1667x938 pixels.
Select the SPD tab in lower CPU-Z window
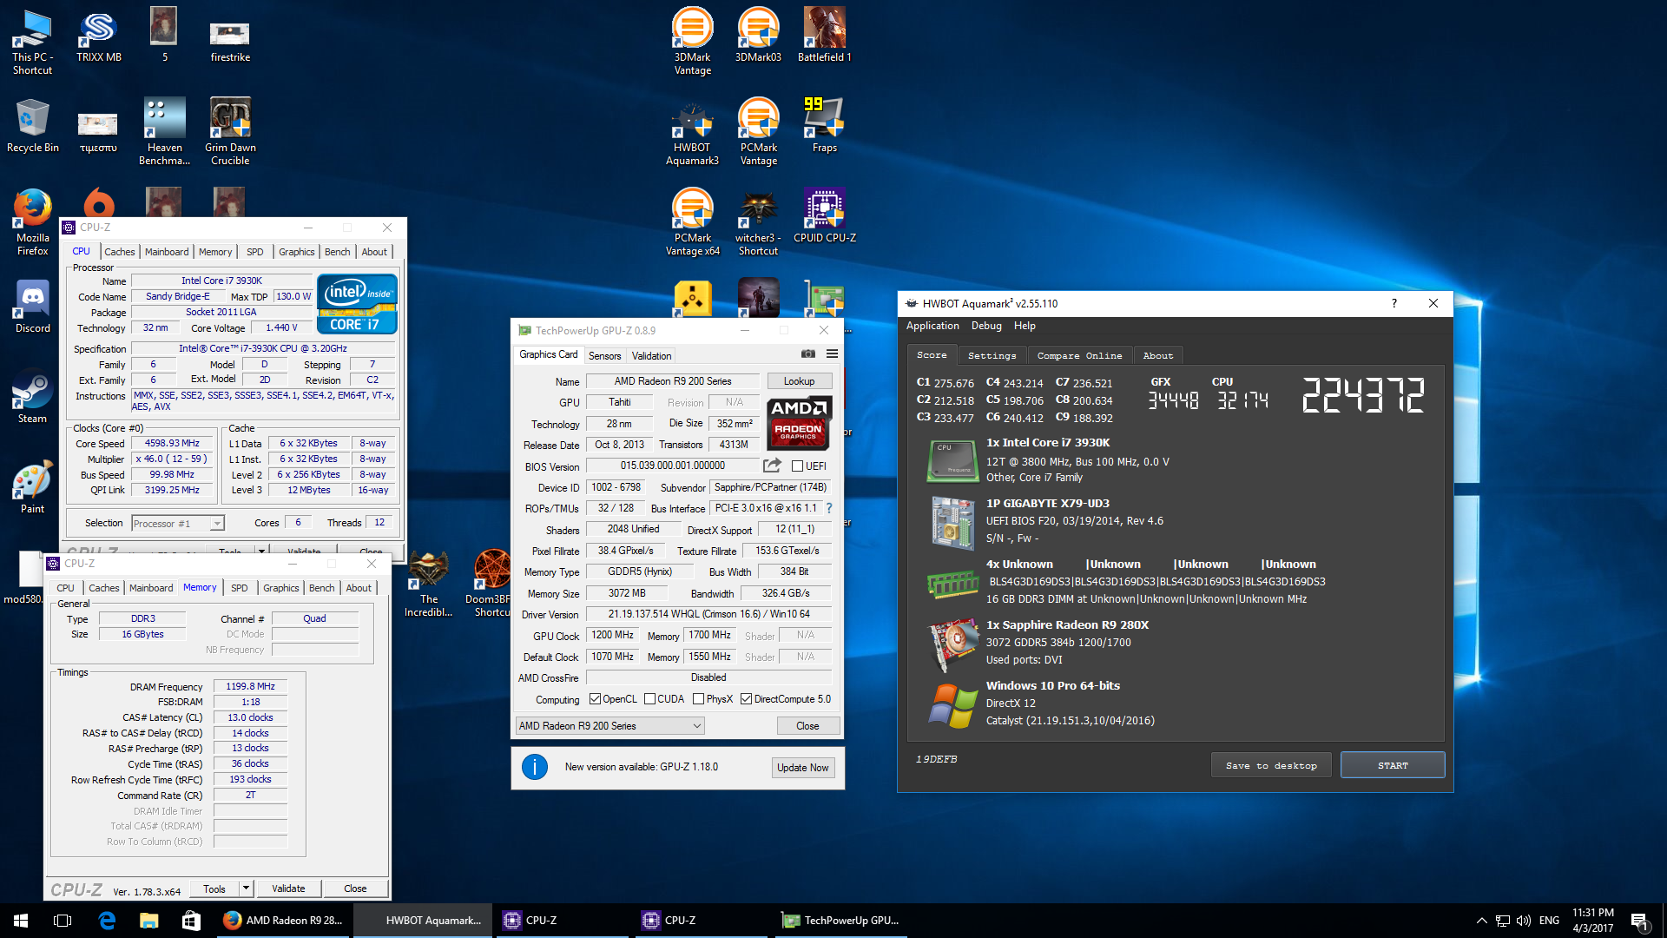(x=240, y=588)
